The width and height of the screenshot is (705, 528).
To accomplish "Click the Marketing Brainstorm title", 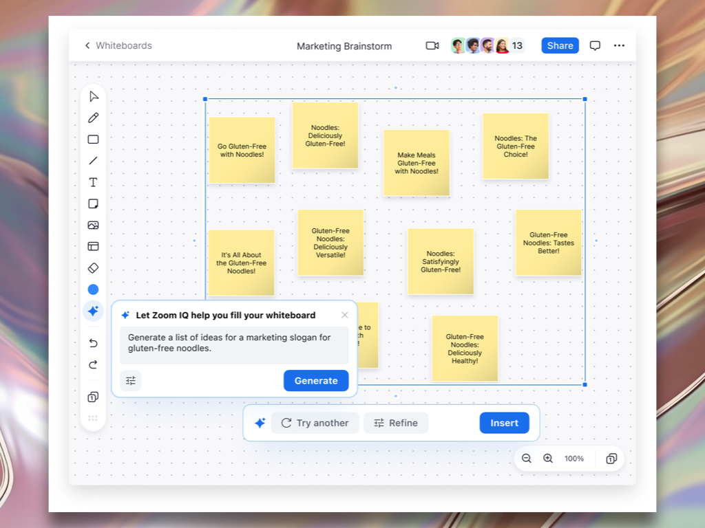I will click(x=344, y=46).
